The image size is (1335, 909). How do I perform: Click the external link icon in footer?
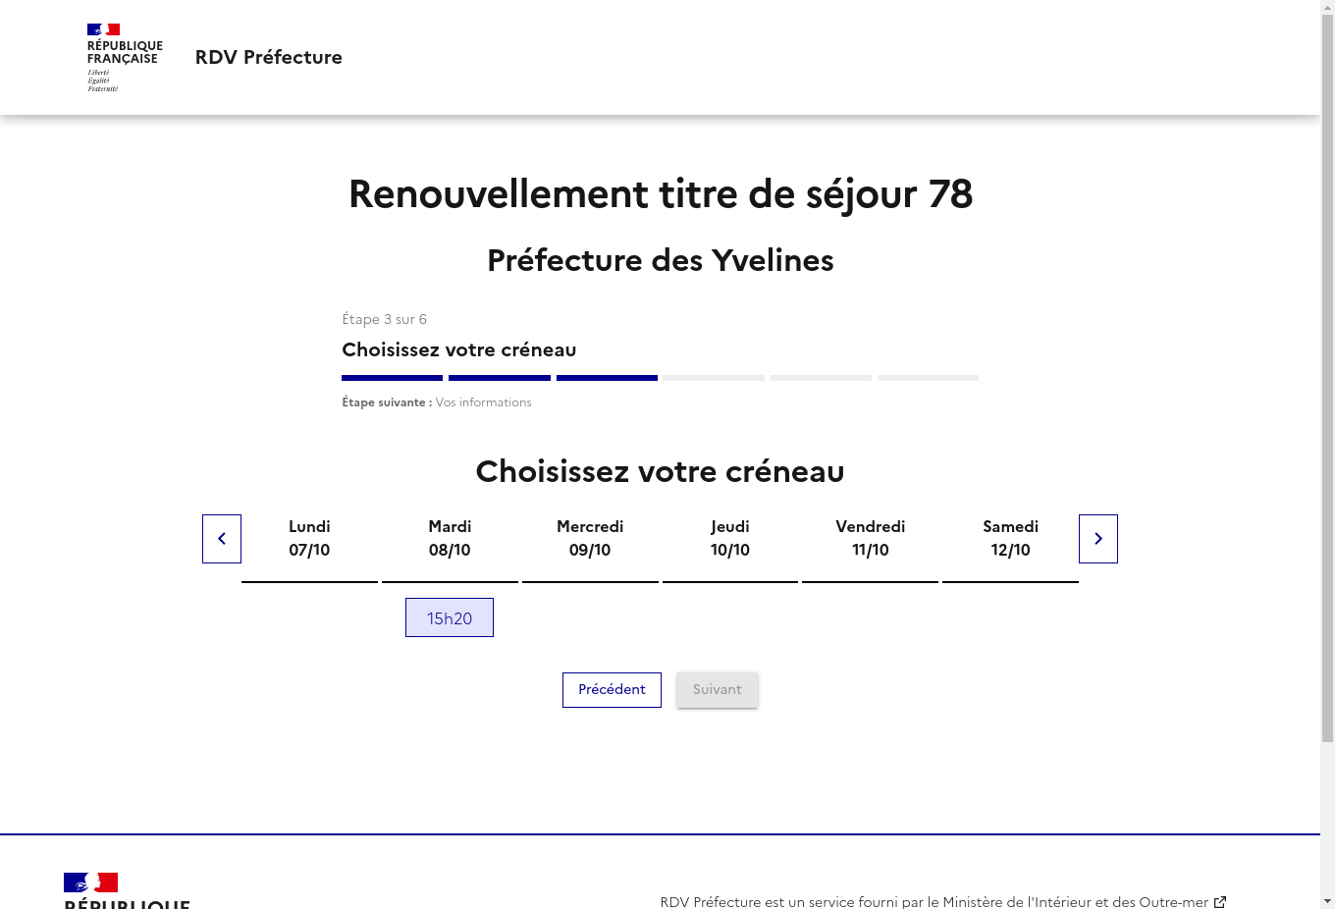click(1220, 901)
